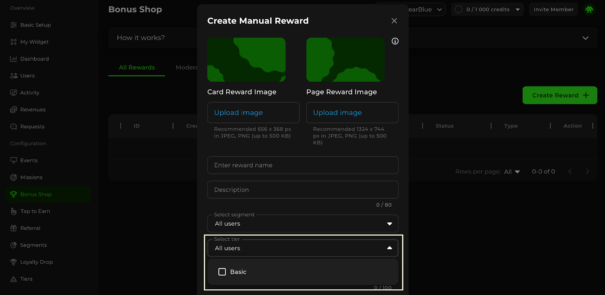Image resolution: width=605 pixels, height=295 pixels.
Task: Click the My Widget sidebar icon
Action: (x=14, y=42)
